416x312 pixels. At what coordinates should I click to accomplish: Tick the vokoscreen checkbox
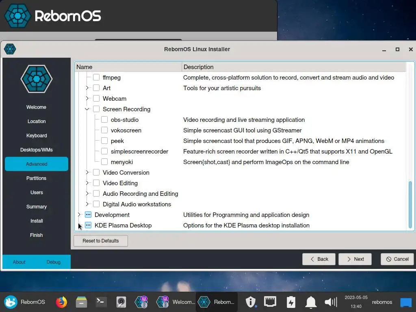click(x=104, y=130)
